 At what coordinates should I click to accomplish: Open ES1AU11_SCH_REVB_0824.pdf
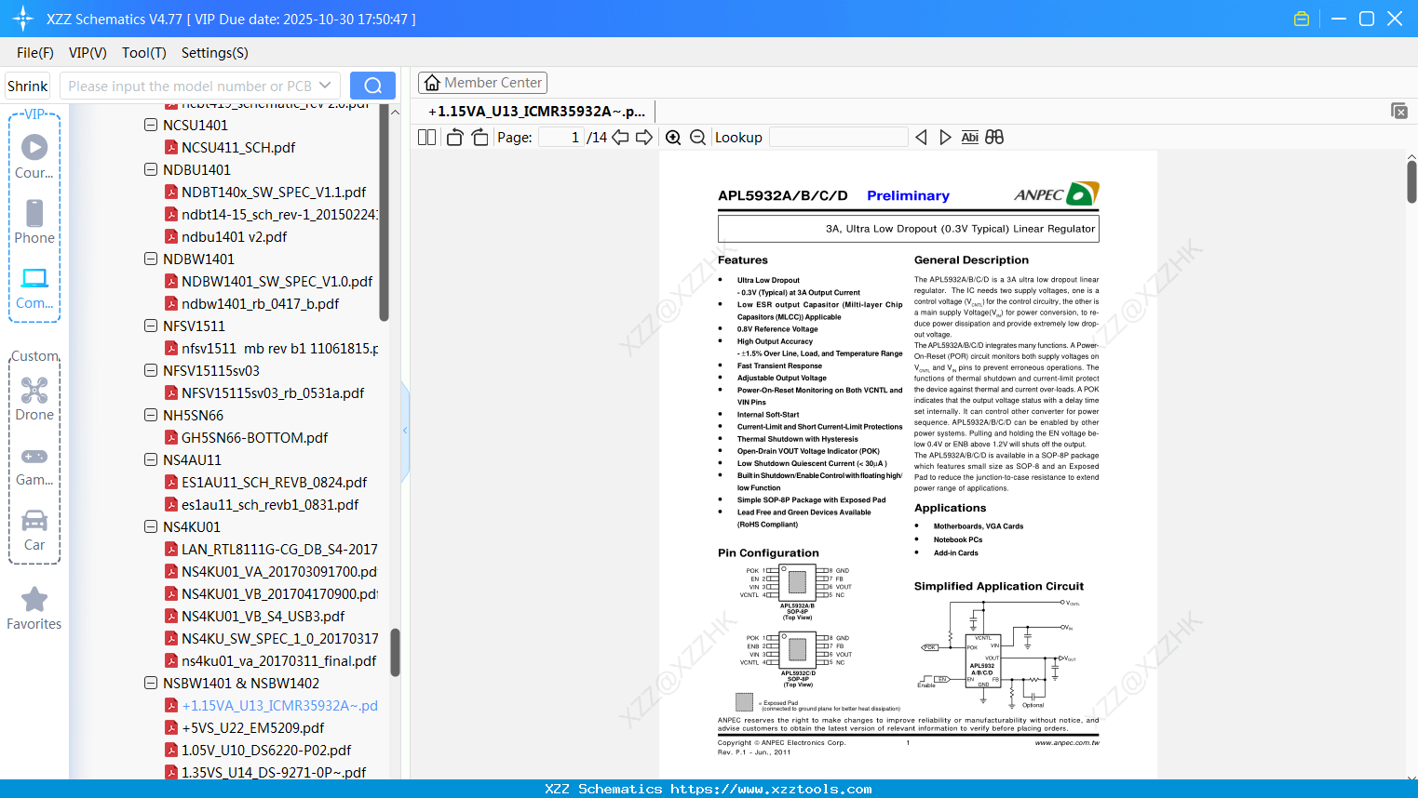click(x=274, y=482)
